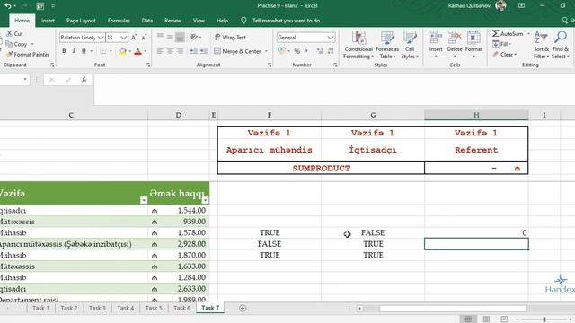Click inside the formula bar
The height and width of the screenshot is (323, 575).
point(333,89)
